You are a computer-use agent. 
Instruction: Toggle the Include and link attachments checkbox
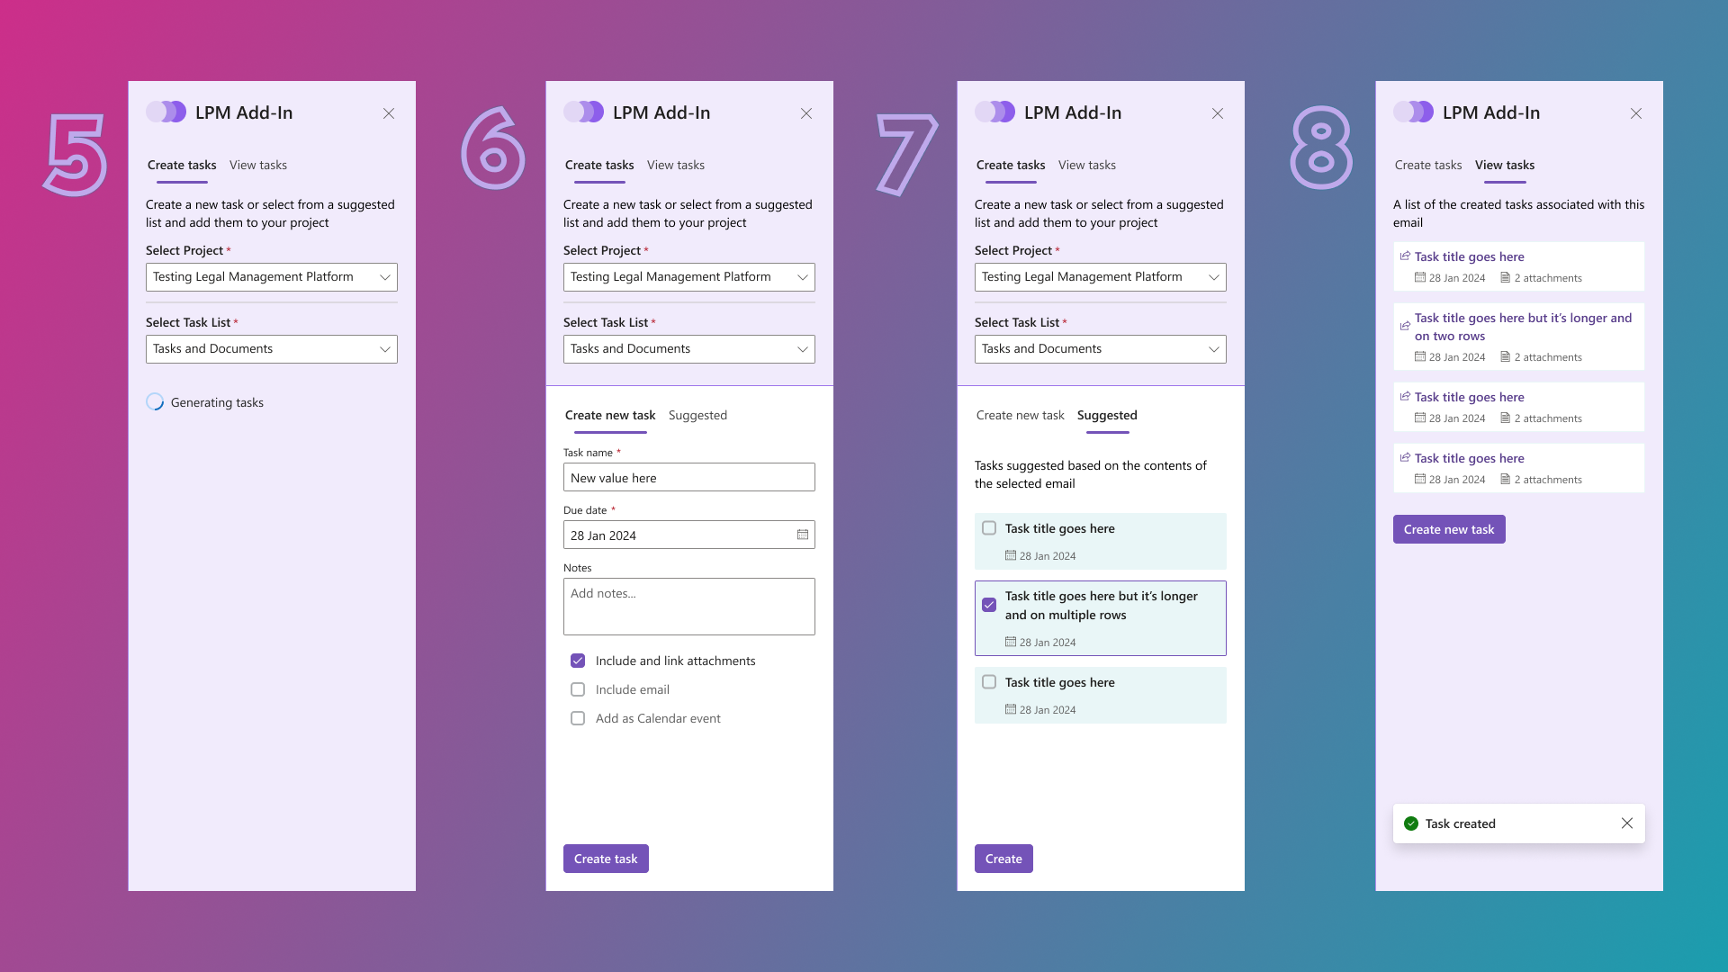tap(578, 660)
